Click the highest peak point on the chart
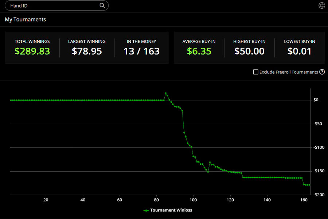 coord(166,93)
